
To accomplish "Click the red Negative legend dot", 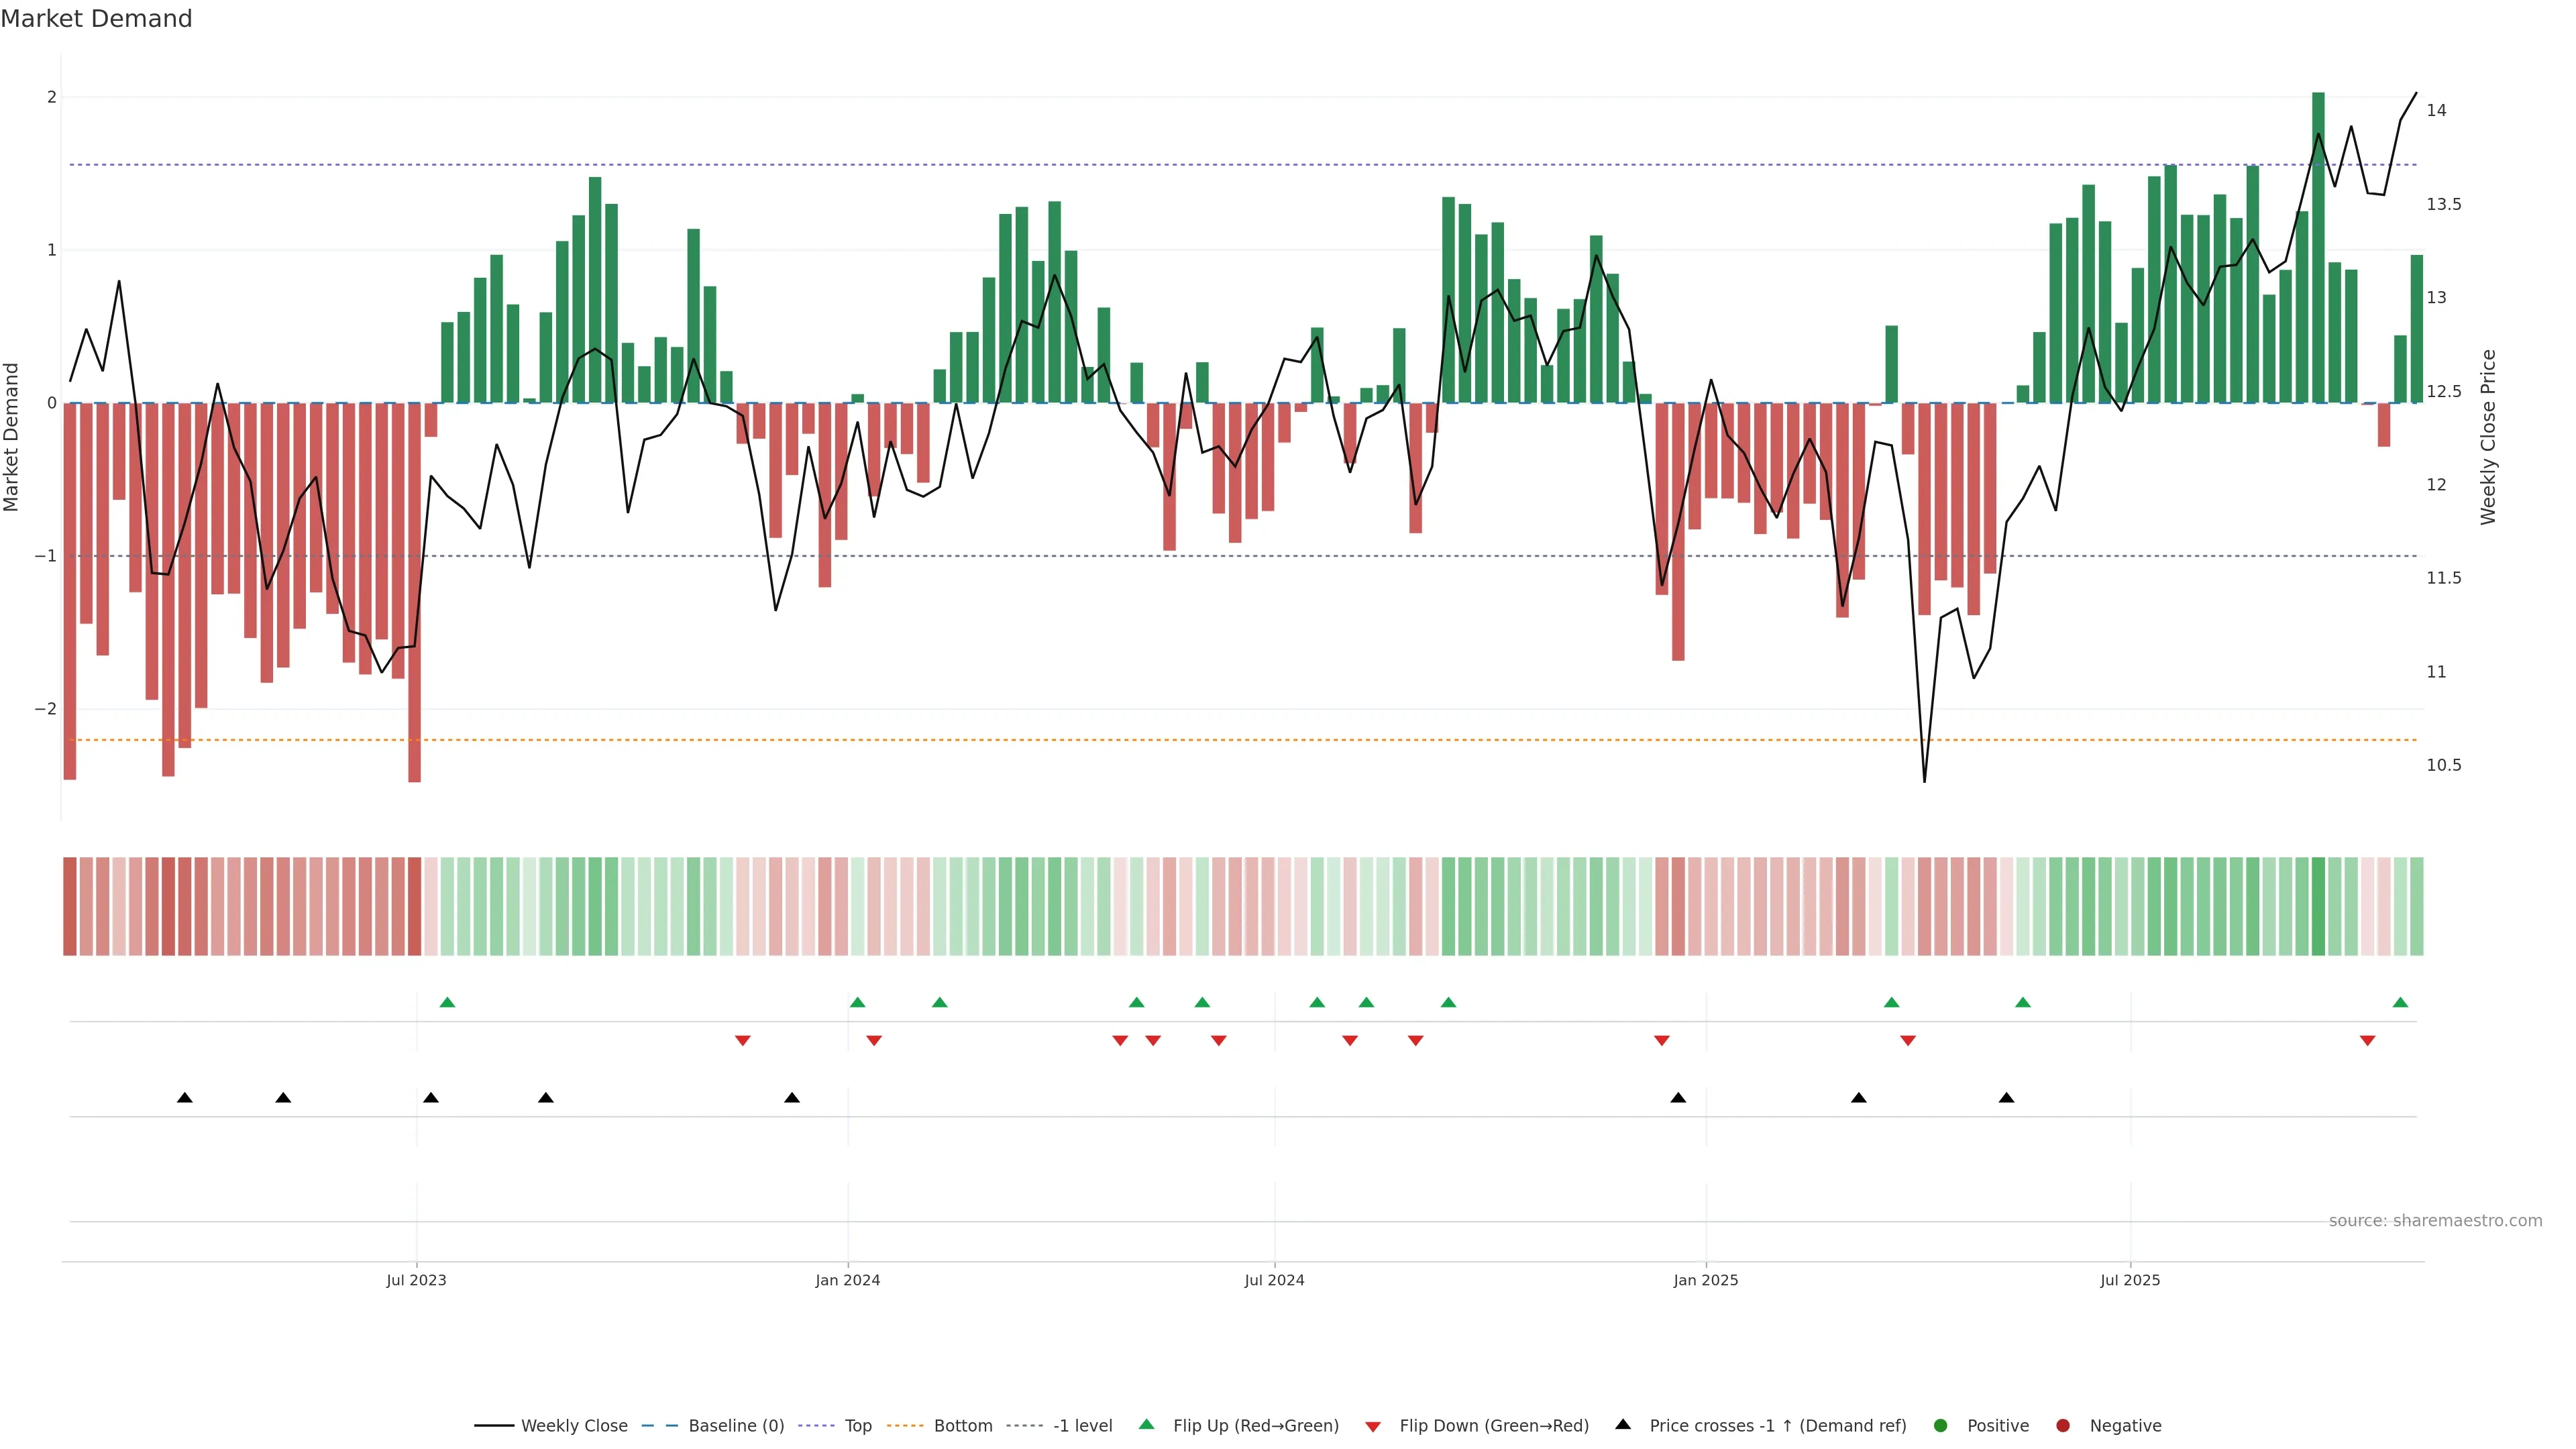I will pos(2063,1426).
